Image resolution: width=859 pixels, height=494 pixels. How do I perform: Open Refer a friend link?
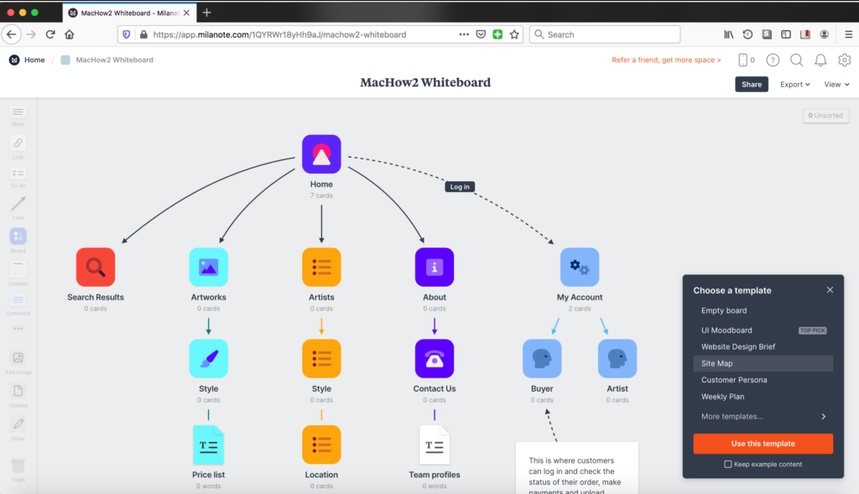[x=666, y=60]
